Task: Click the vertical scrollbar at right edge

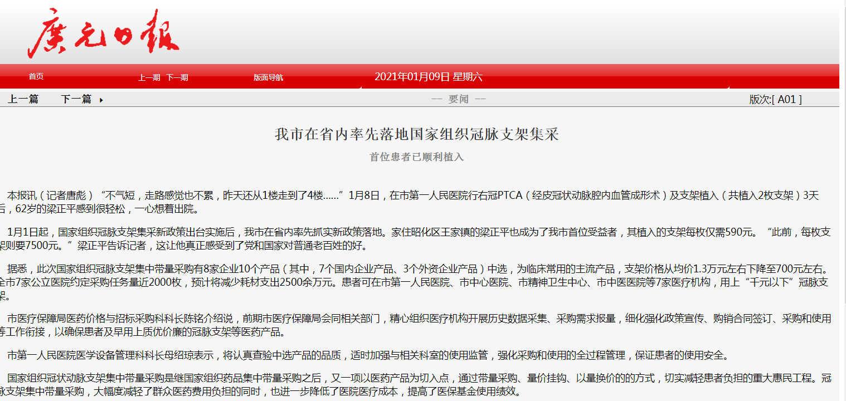Action: 842,200
